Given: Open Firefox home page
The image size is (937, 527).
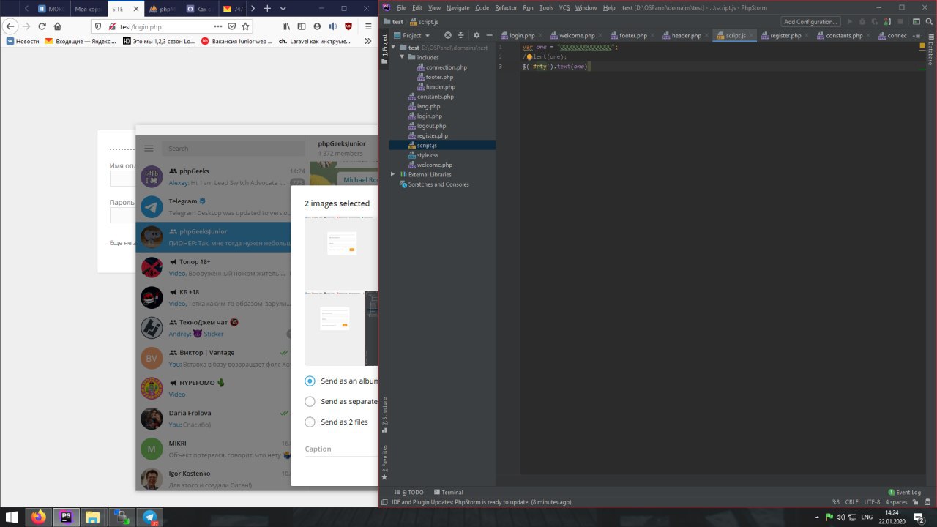Looking at the screenshot, I should tap(57, 26).
